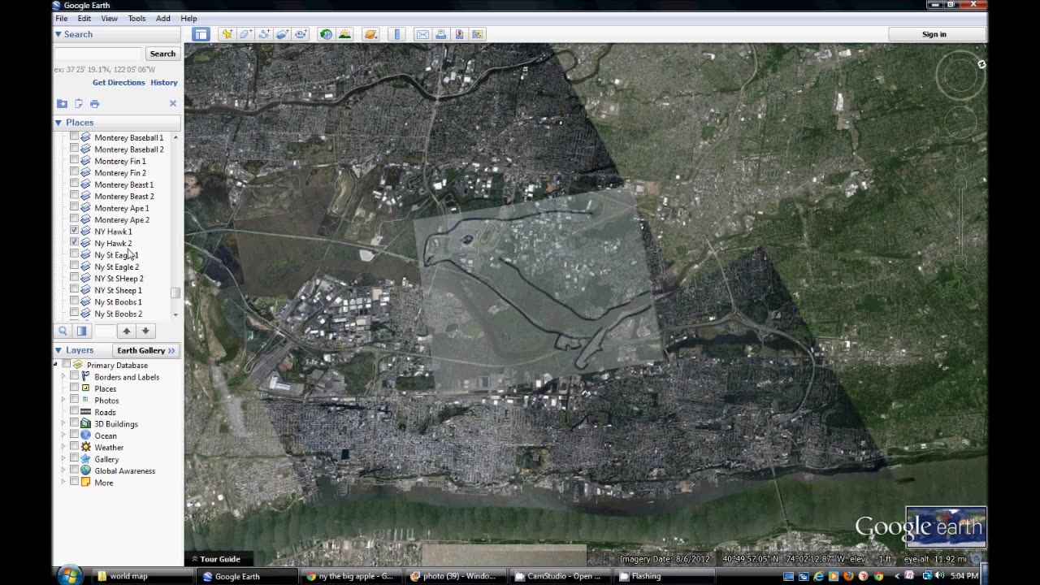Open the Earth Gallery button
The image size is (1040, 585).
point(146,350)
